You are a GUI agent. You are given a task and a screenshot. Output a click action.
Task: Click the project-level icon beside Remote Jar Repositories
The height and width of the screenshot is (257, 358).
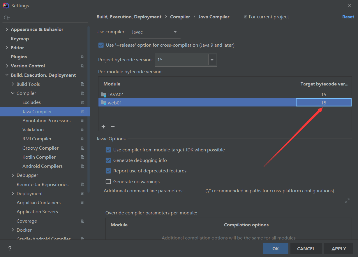(x=82, y=185)
